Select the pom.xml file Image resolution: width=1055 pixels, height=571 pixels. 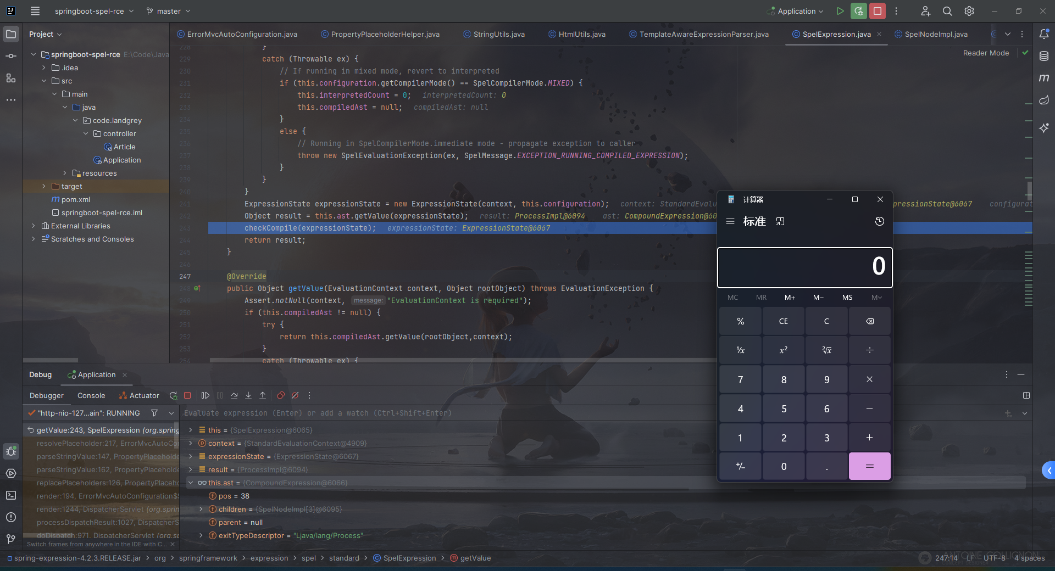coord(75,199)
